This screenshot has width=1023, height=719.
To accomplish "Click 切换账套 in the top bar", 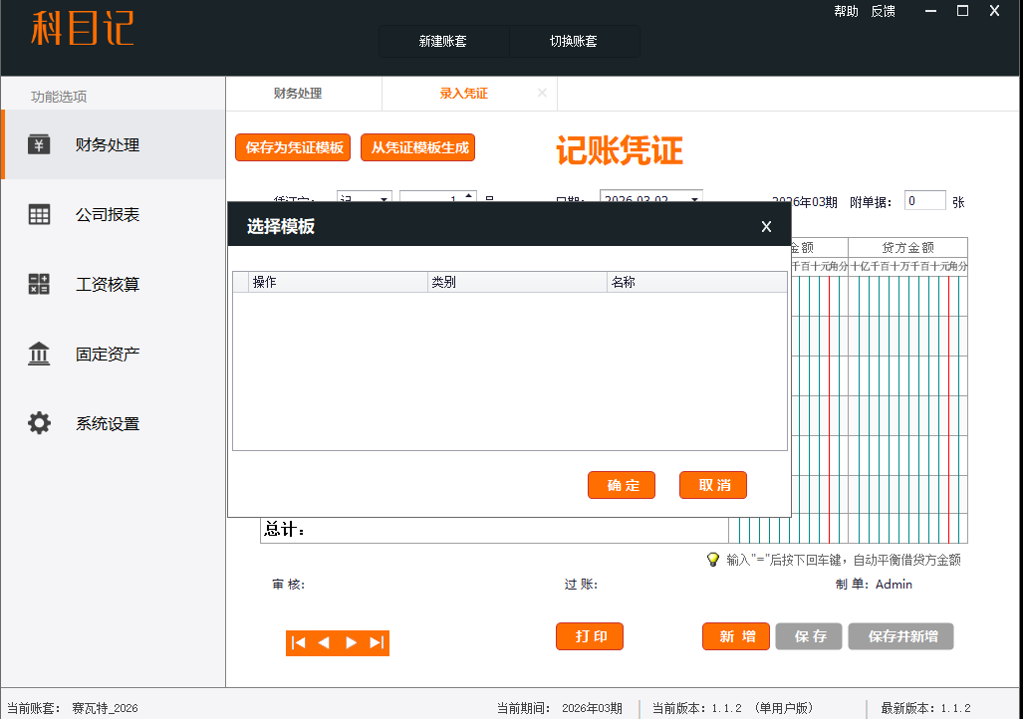I will [x=574, y=42].
